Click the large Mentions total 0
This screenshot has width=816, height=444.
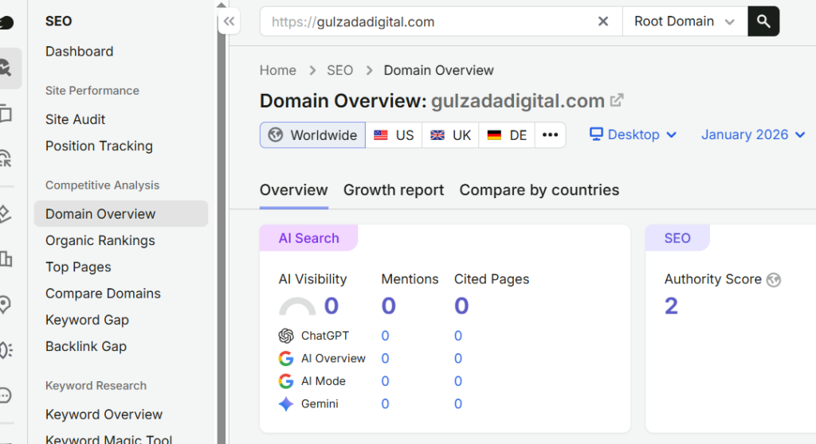pyautogui.click(x=389, y=306)
